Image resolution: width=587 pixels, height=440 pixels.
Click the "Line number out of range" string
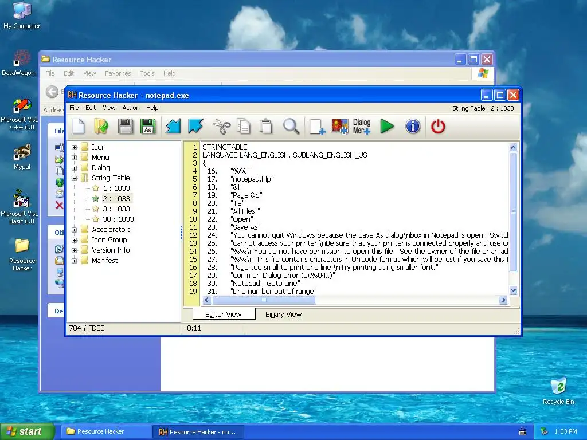(x=273, y=291)
